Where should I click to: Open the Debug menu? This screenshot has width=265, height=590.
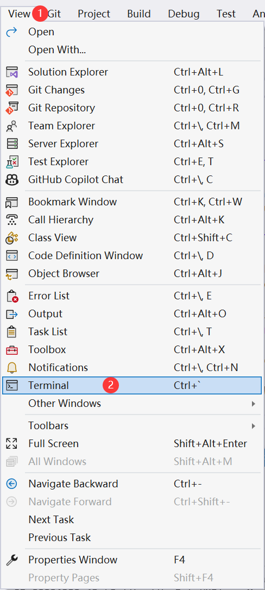[x=184, y=14]
